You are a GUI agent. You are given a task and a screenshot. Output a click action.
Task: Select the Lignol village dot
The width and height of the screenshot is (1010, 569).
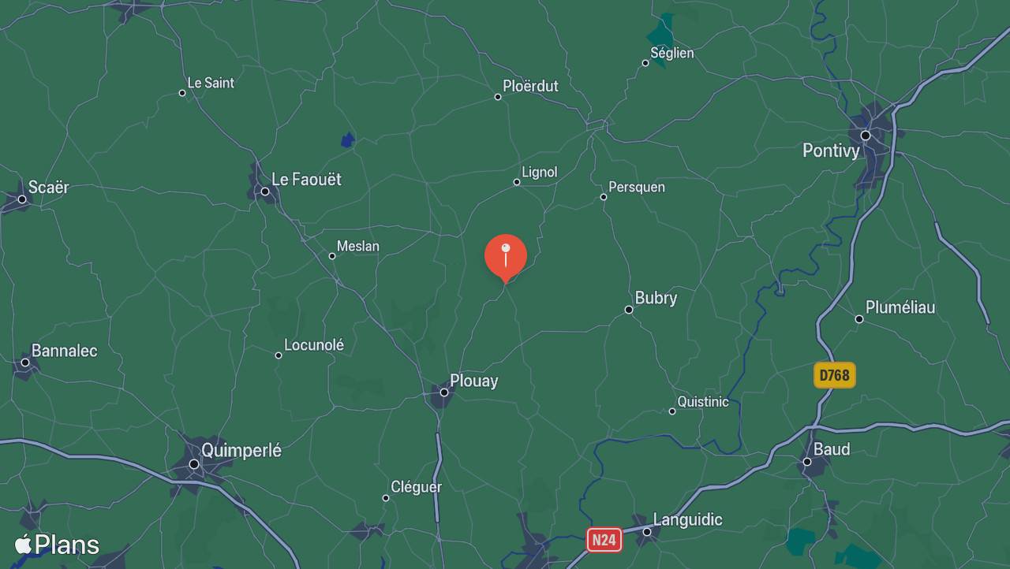point(517,182)
